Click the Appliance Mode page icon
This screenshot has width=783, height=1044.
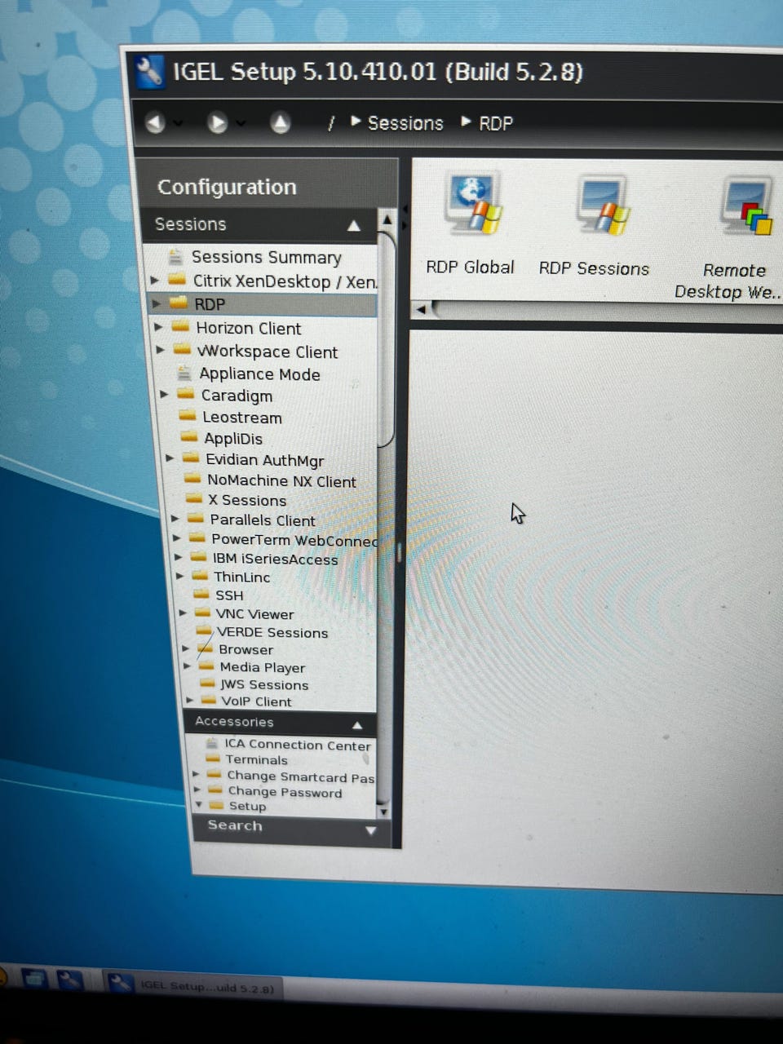[x=185, y=374]
